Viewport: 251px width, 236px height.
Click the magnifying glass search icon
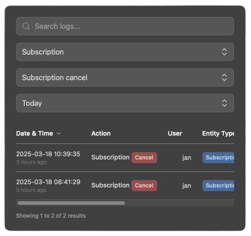click(x=26, y=26)
